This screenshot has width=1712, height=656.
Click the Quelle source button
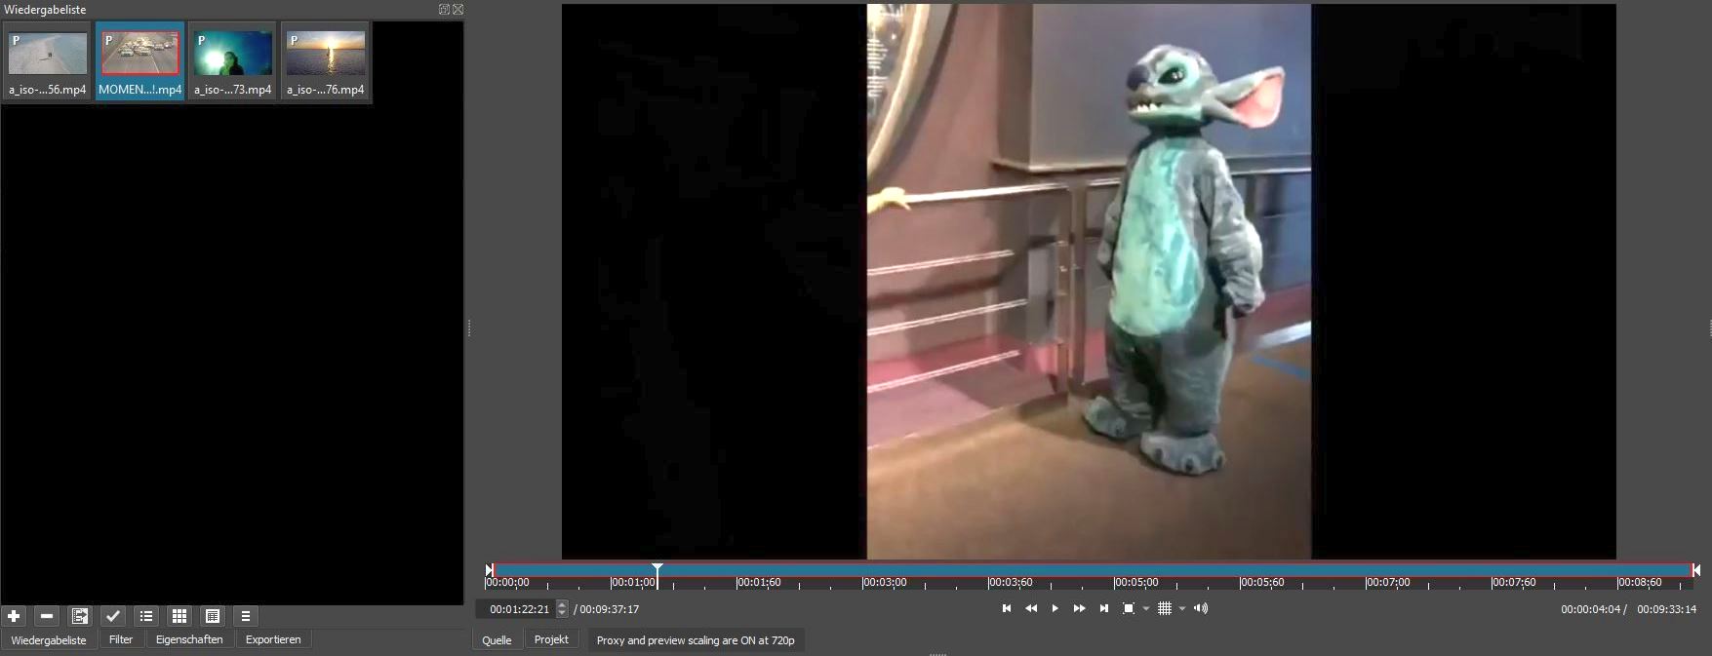coord(497,640)
